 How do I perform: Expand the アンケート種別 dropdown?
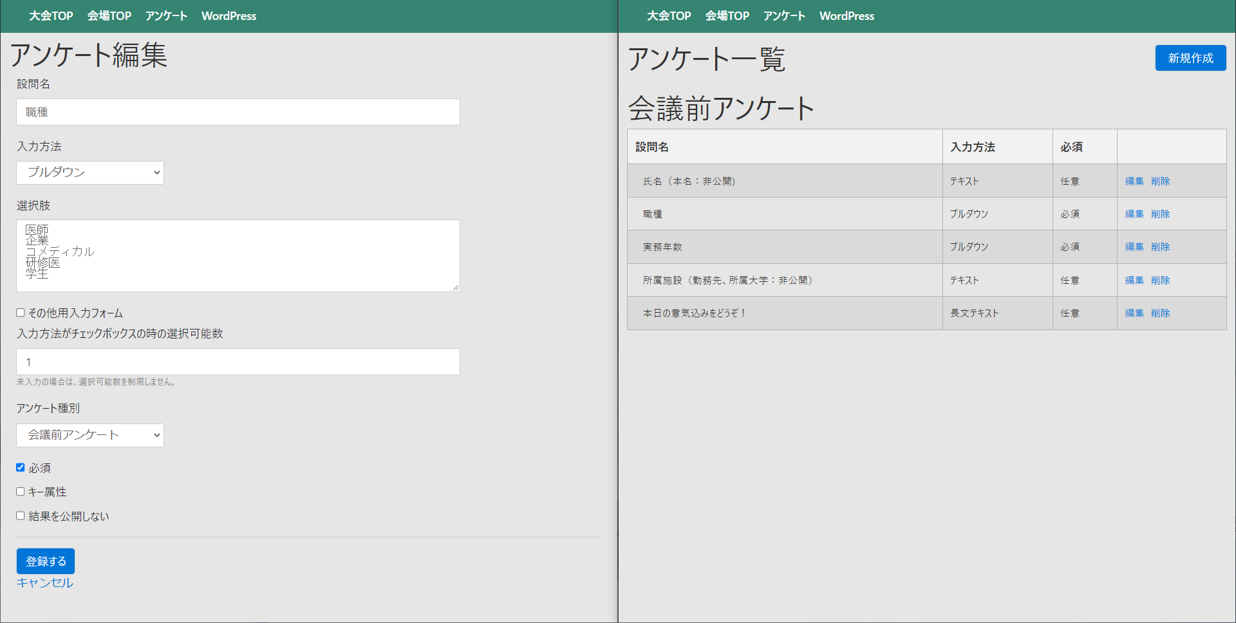tap(90, 435)
